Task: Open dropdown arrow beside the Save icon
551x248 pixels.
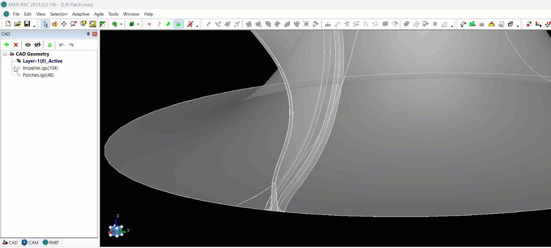Action: 34,26
